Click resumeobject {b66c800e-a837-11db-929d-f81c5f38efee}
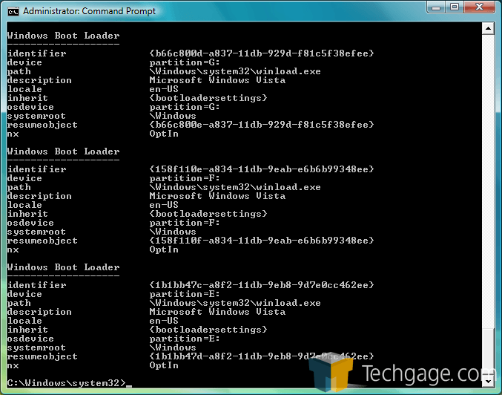 point(262,125)
